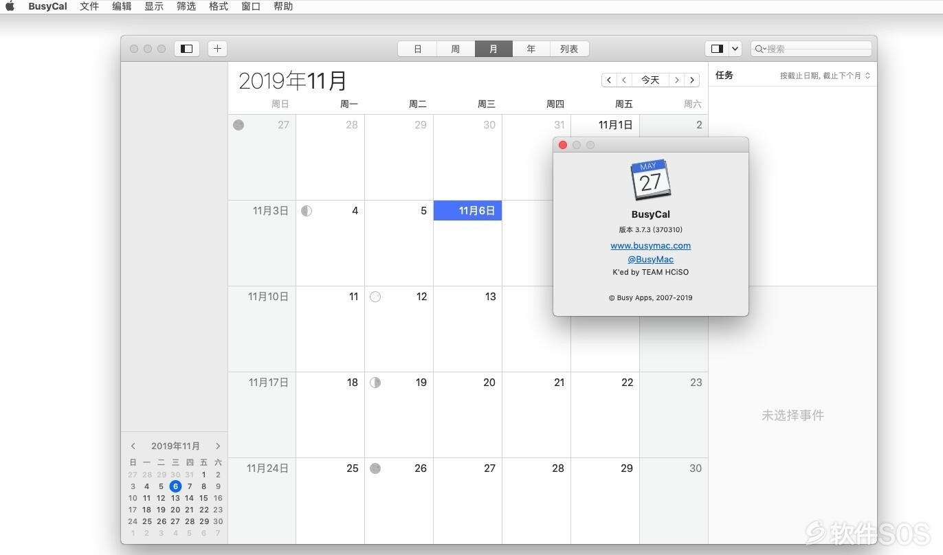Viewport: 943px width, 555px height.
Task: Select day 15 in mini calendar
Action: pyautogui.click(x=203, y=498)
